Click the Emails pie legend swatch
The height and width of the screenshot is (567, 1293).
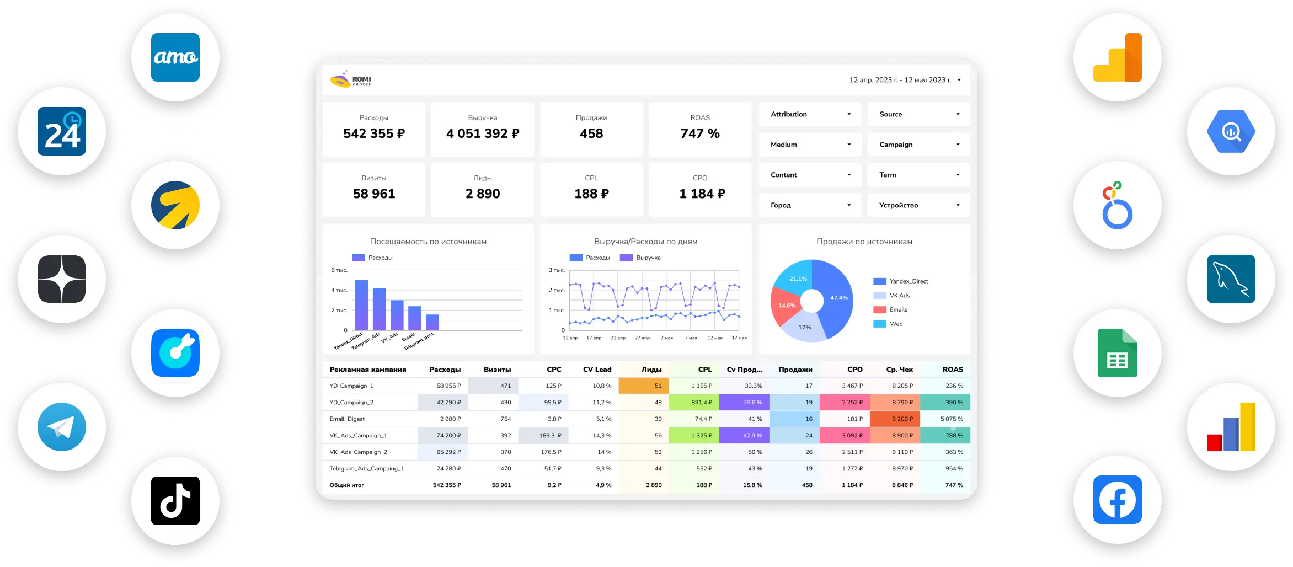point(880,310)
